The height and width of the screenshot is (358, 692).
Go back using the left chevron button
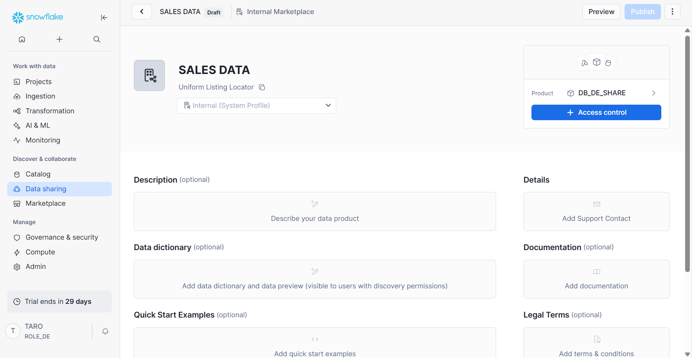click(x=142, y=12)
